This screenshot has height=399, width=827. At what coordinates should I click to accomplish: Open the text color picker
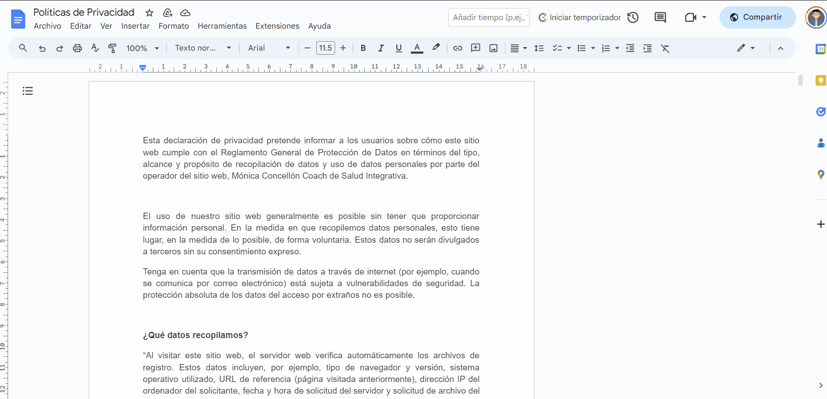coord(417,48)
